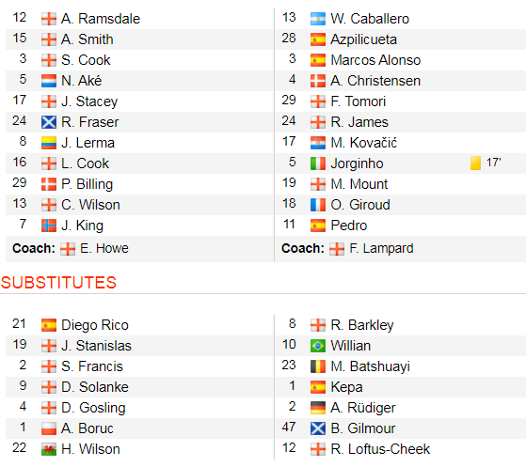
Task: Click the Brazil flag next to Willian
Action: coord(317,346)
